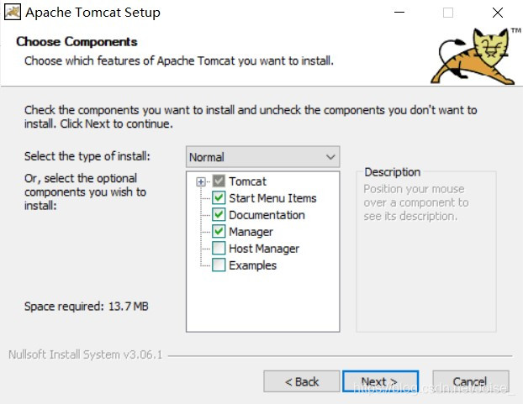Toggle the grayed Tomcat component checkbox
The image size is (523, 404).
(219, 181)
